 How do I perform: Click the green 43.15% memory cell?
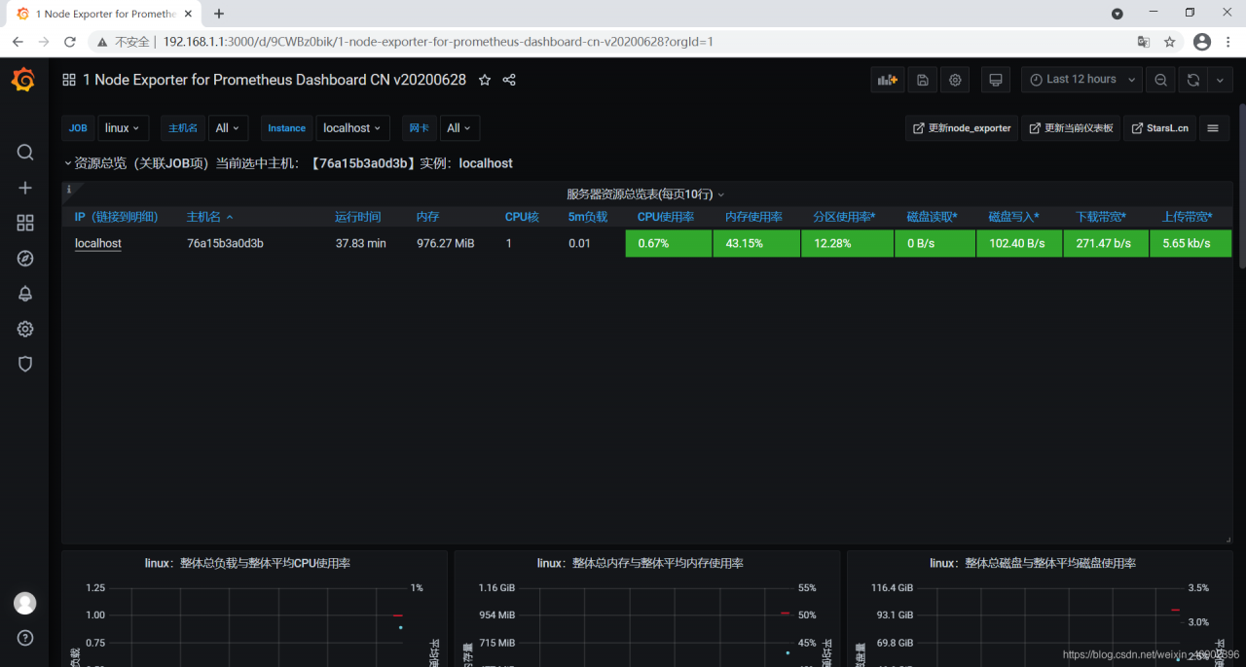pos(756,243)
